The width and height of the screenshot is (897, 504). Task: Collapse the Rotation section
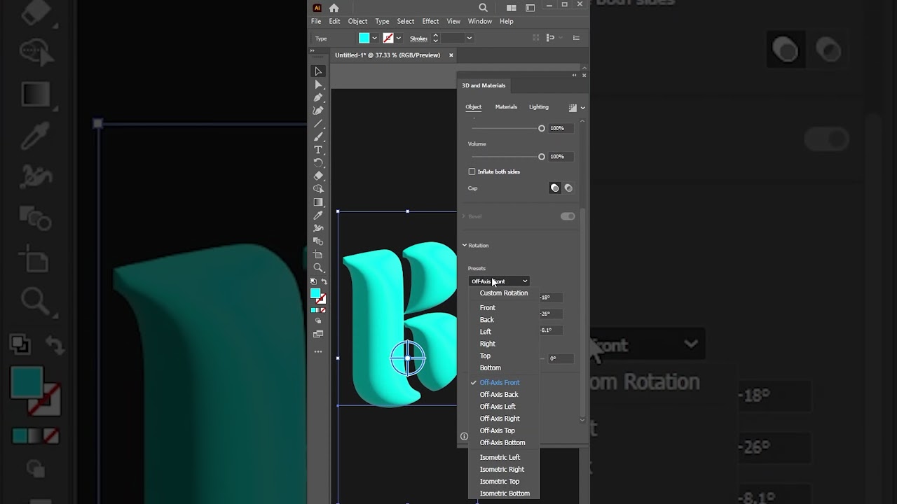[464, 246]
